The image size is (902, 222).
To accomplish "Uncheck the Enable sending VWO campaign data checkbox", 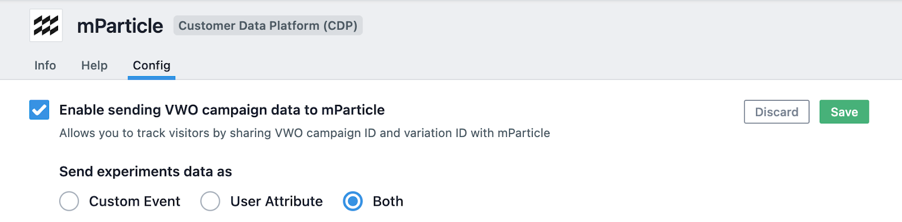I will 39,110.
